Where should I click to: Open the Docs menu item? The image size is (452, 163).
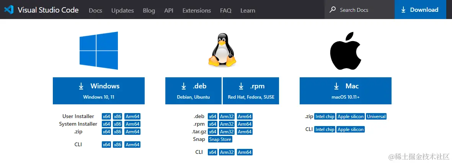95,10
